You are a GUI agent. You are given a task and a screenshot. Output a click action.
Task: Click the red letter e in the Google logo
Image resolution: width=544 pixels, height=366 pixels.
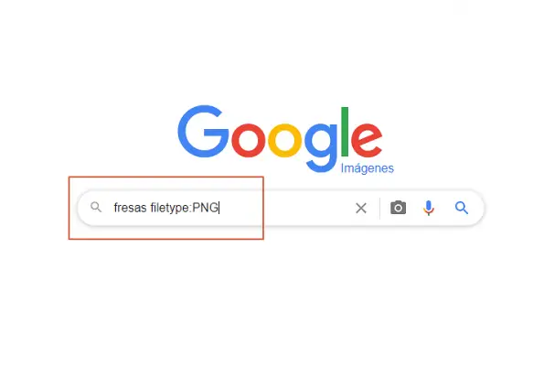click(x=367, y=140)
